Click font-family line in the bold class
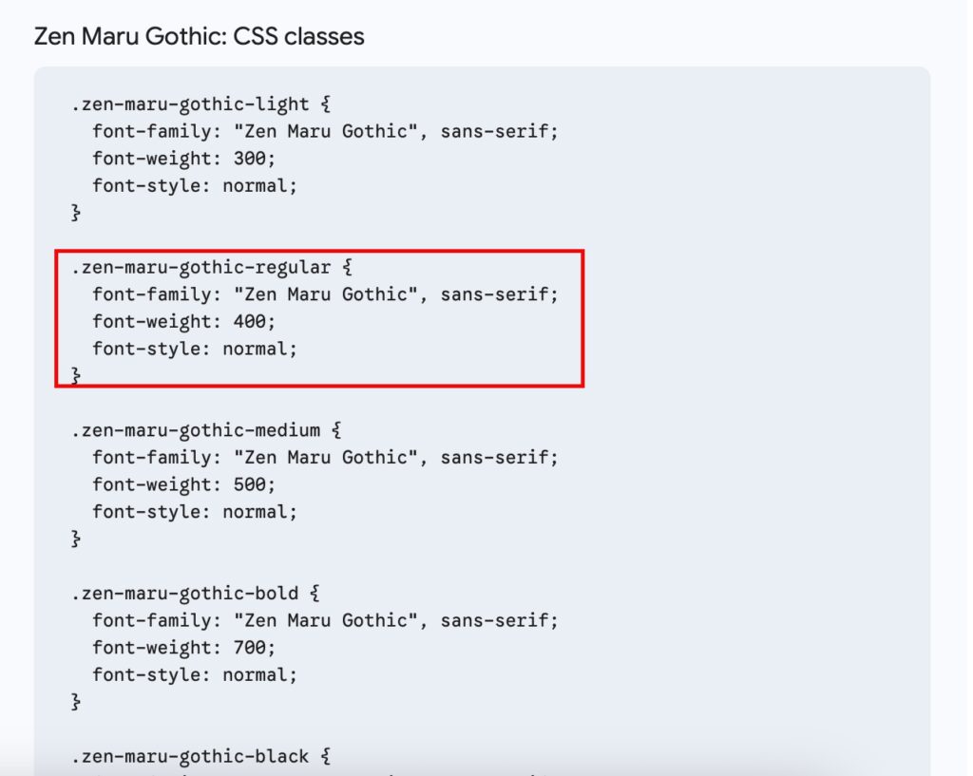The height and width of the screenshot is (776, 973). (x=325, y=621)
